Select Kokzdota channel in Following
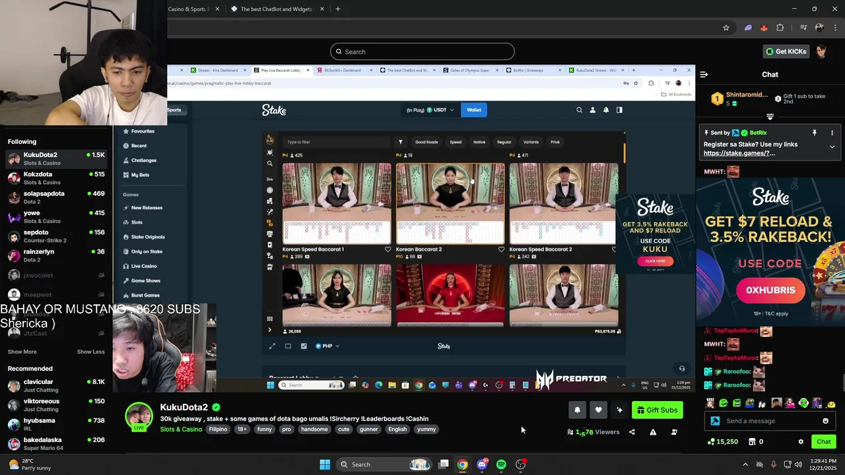This screenshot has height=475, width=845. (56, 178)
